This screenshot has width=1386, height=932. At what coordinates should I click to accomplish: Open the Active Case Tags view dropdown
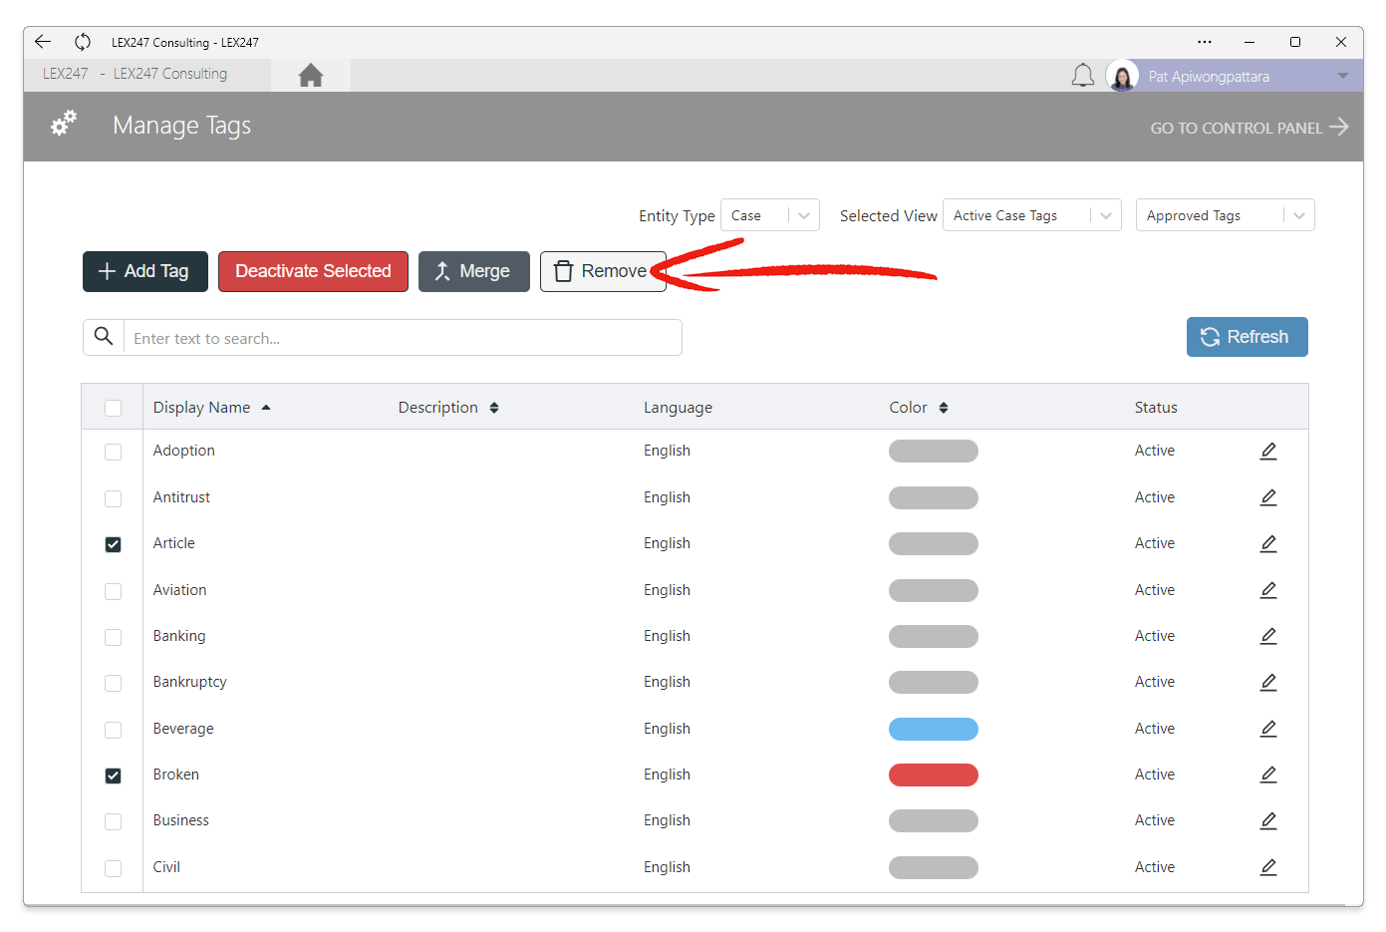coord(1031,214)
